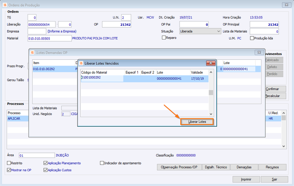Uncheck Mostrar na OP
The height and width of the screenshot is (186, 294).
[x=9, y=170]
